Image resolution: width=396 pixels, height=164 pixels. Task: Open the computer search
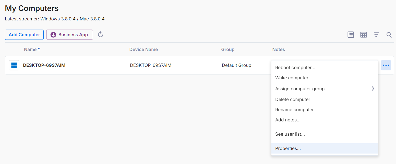point(389,35)
